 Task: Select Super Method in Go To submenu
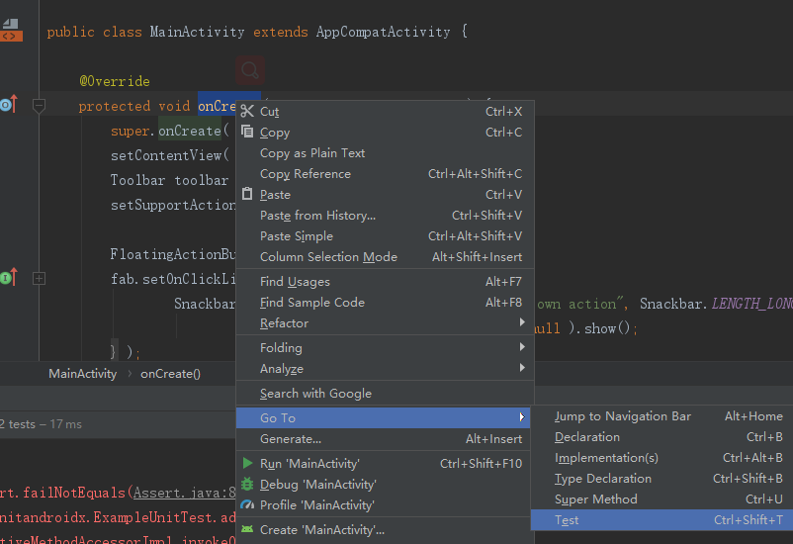tap(596, 499)
